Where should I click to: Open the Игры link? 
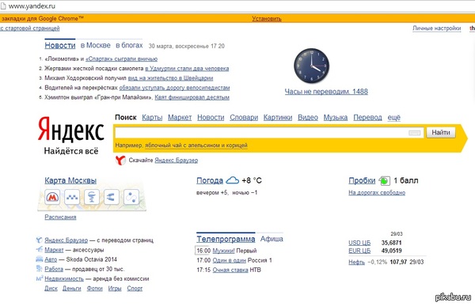click(115, 288)
